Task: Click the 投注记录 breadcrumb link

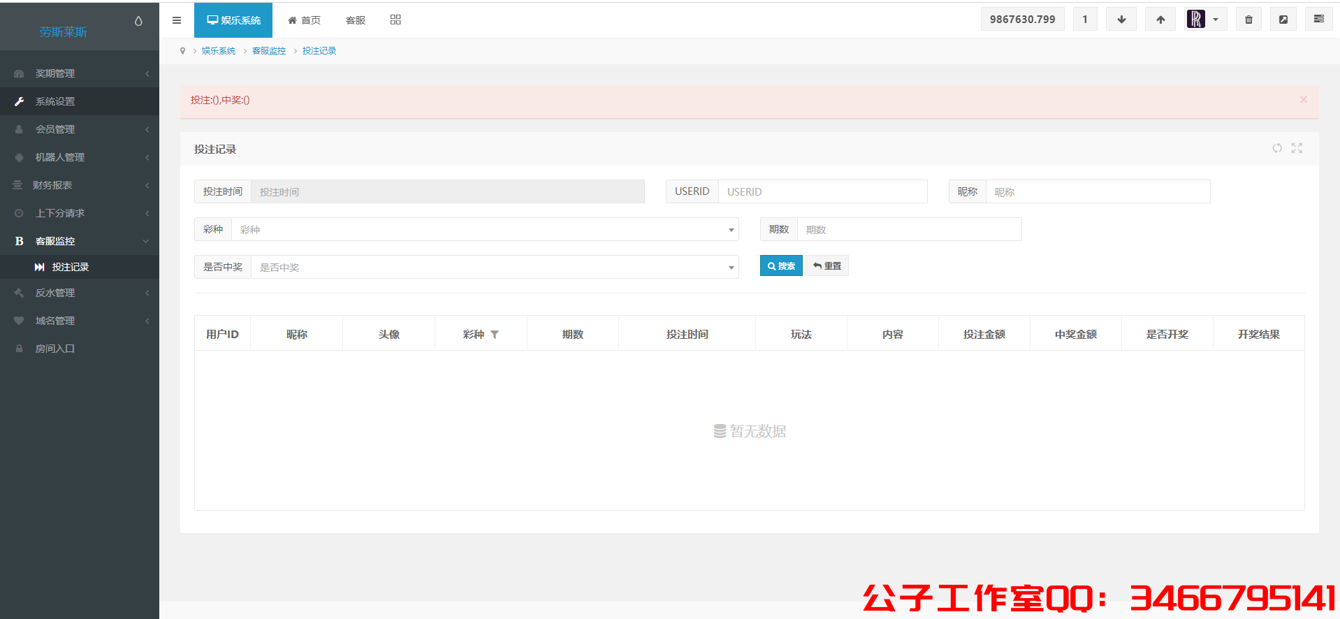Action: (319, 51)
